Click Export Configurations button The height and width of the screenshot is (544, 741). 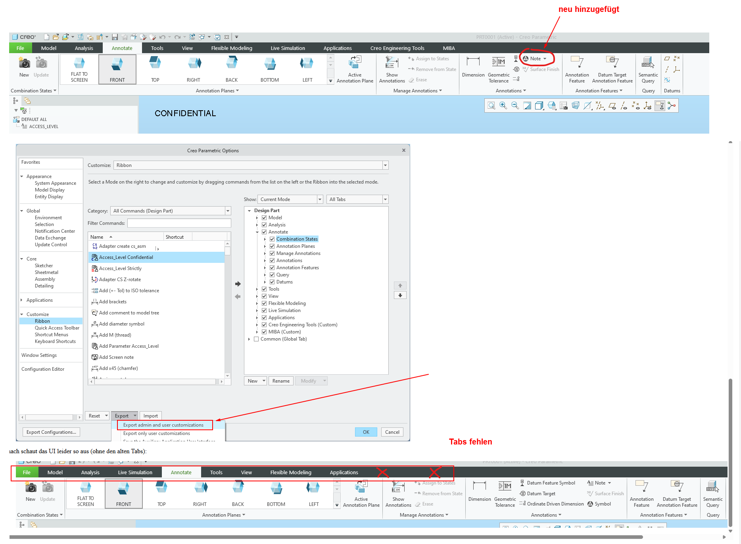tap(51, 432)
